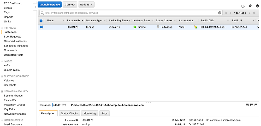Open Reserved Instances in the sidebar
Viewport: 261px width, 126px height.
(15, 41)
